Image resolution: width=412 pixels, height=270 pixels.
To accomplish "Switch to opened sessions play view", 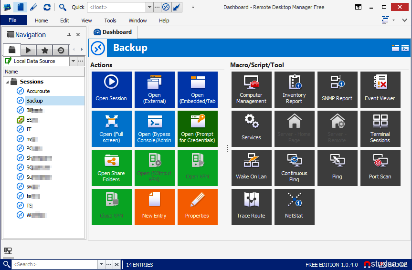I will [28, 50].
